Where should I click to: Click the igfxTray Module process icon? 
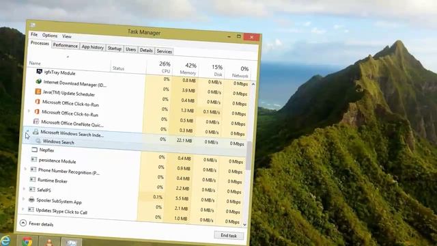click(x=40, y=72)
